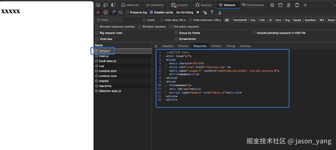
Task: Filter requests by CSS
Action: (262, 20)
